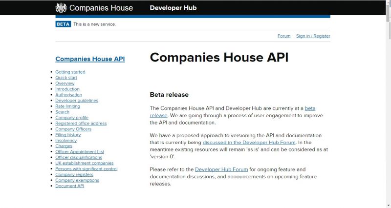391x208 pixels.
Task: Open 'discussed in the Developer Hub Forum' link
Action: (x=249, y=143)
